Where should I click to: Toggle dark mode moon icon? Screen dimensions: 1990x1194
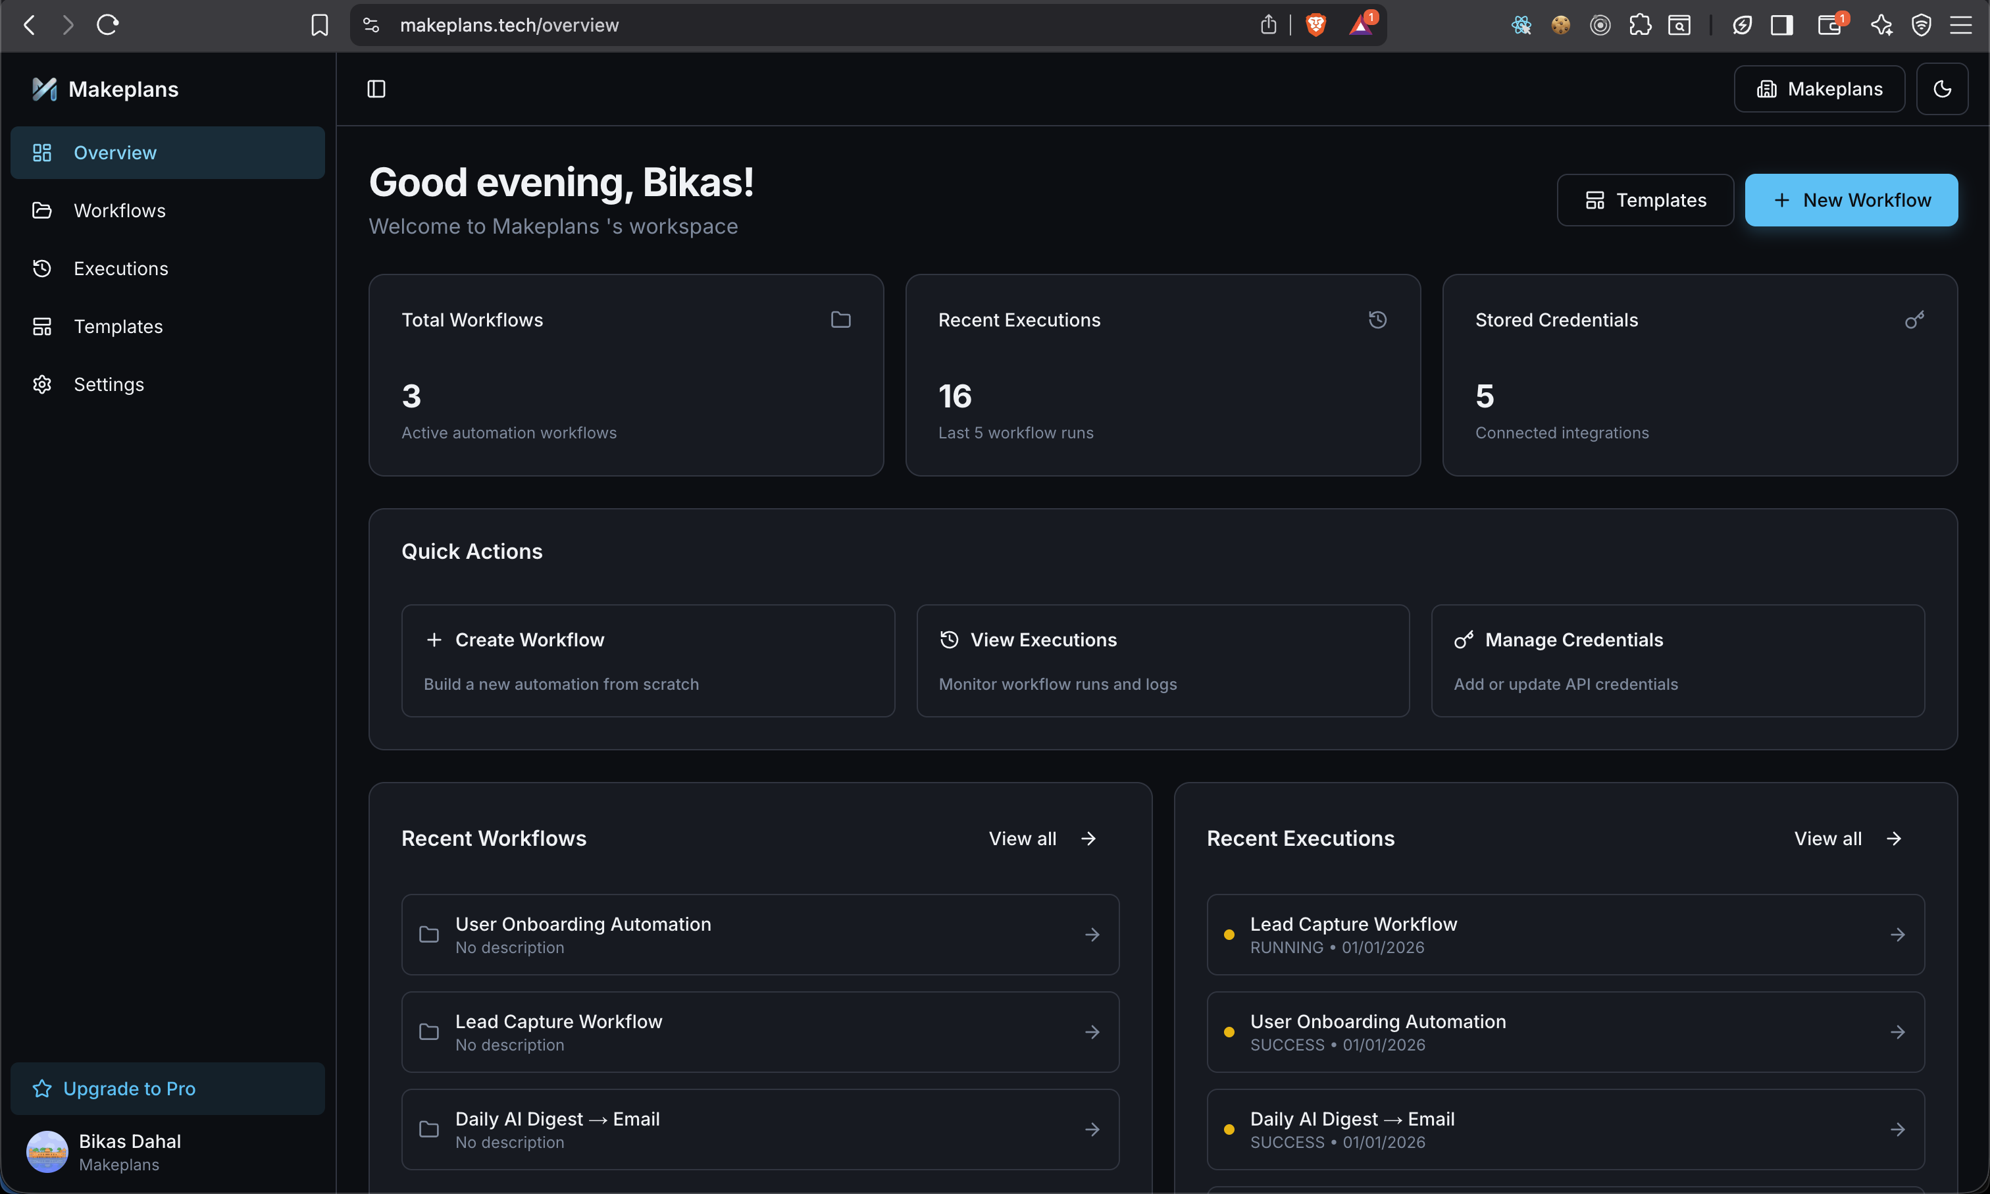point(1942,88)
